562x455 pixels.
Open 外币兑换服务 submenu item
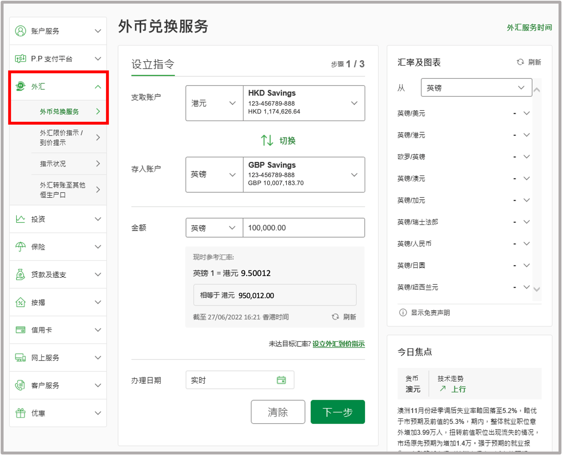[58, 111]
